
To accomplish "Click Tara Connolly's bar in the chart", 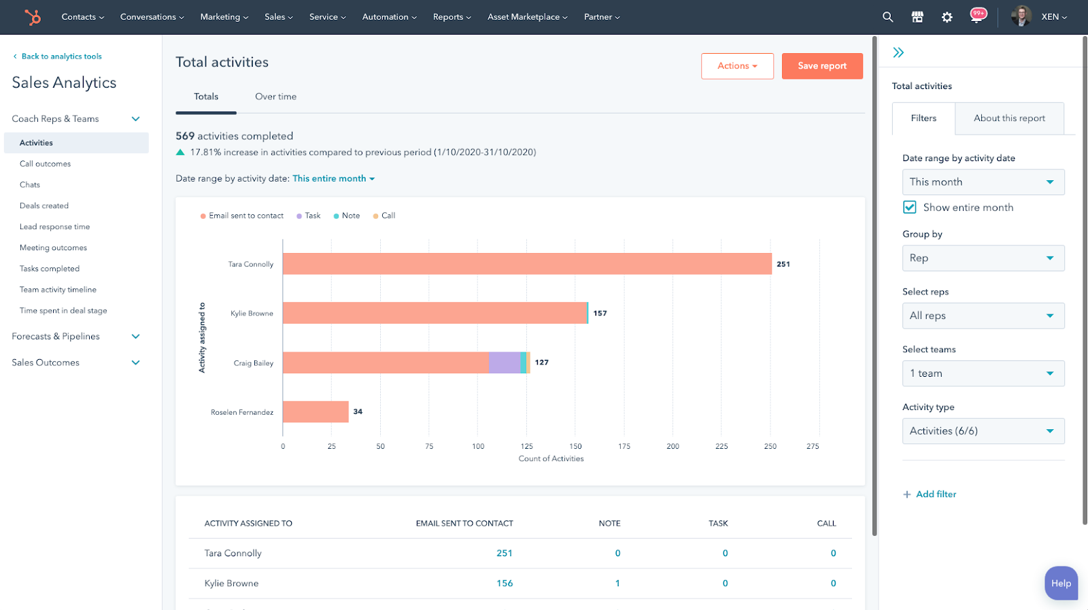I will point(526,264).
